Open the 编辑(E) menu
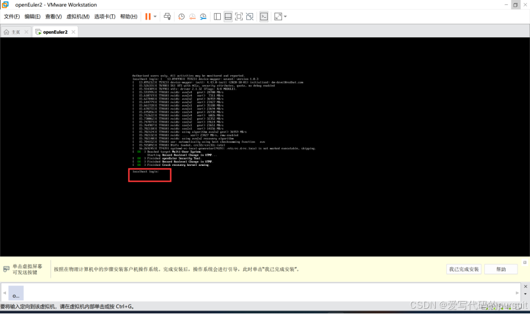530x314 pixels. pyautogui.click(x=33, y=17)
